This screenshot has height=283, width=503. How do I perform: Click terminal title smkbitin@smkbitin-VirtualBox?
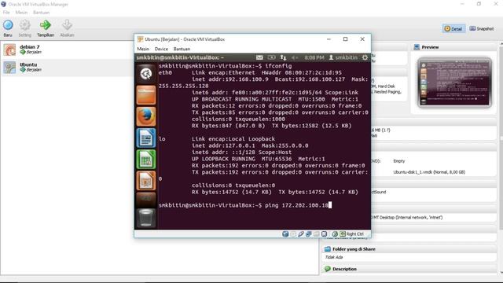(180, 57)
